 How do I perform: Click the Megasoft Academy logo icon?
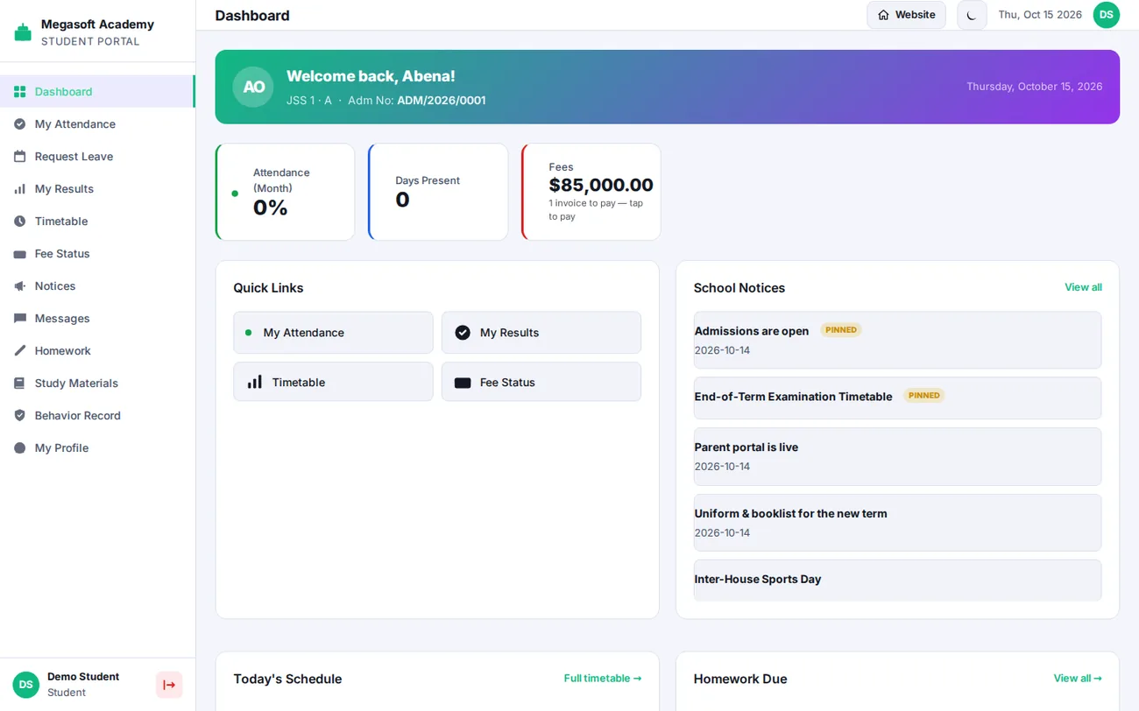(x=23, y=32)
